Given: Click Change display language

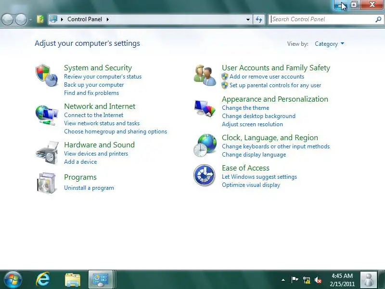Looking at the screenshot, I should [x=254, y=155].
